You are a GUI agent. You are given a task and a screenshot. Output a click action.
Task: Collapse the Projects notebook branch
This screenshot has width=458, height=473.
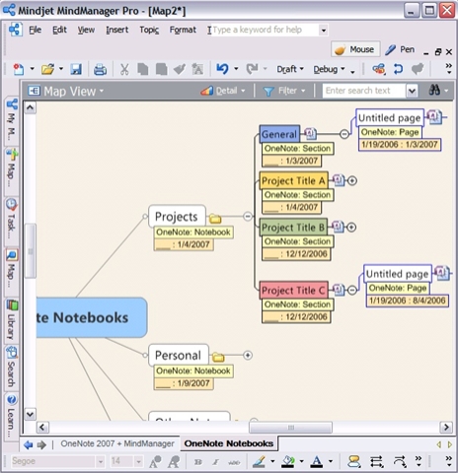[x=248, y=216]
